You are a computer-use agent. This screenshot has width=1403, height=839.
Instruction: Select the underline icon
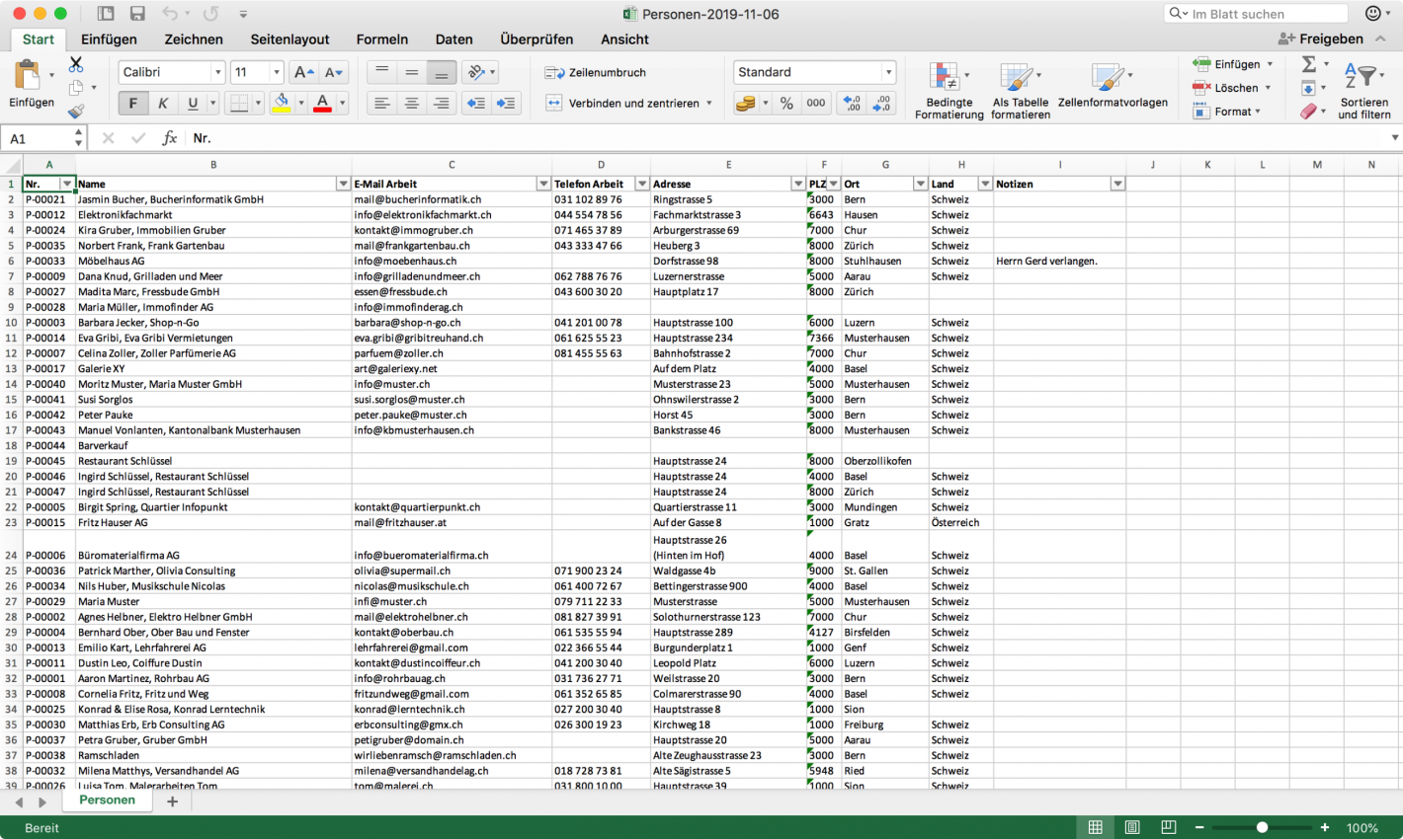click(x=194, y=103)
